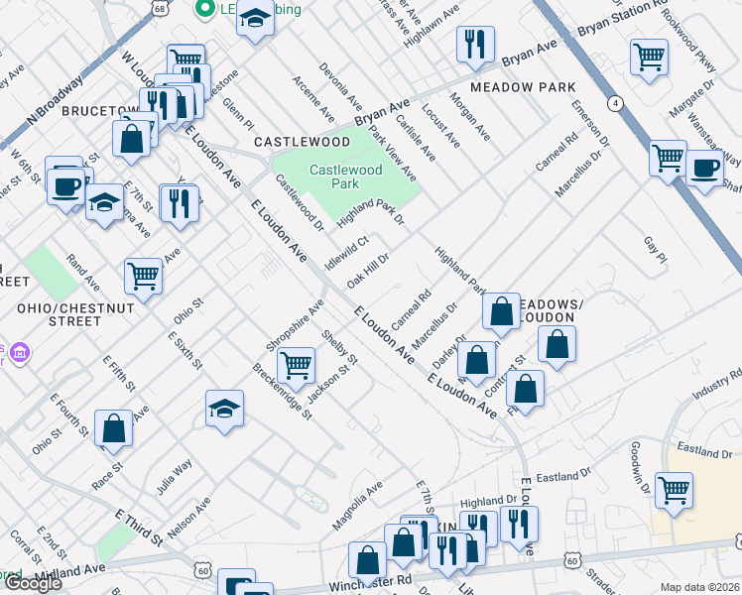Select the school marker near Breckenridge St

click(x=225, y=410)
